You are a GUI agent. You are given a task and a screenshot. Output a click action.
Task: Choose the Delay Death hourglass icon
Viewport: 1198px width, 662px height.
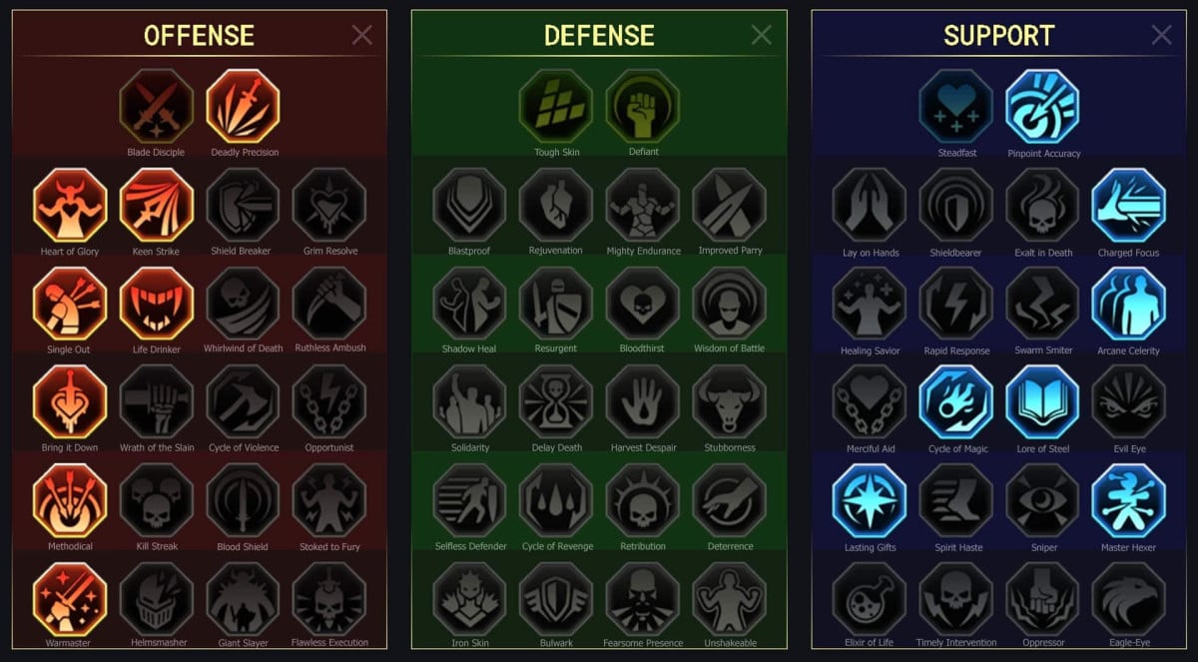pyautogui.click(x=556, y=401)
